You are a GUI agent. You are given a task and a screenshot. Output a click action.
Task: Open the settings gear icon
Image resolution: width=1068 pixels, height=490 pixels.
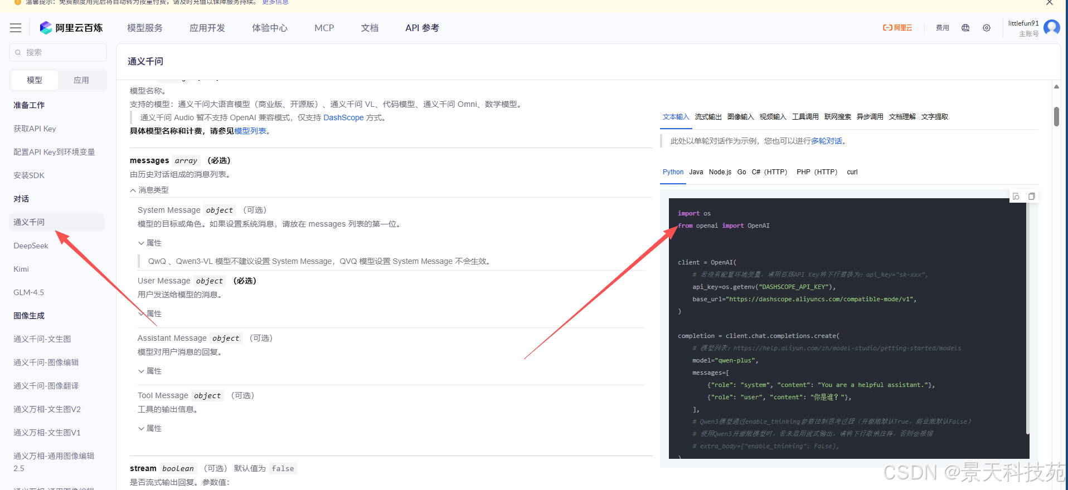coord(987,28)
